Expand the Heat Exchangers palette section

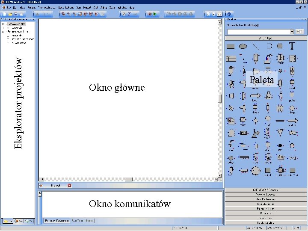click(266, 199)
